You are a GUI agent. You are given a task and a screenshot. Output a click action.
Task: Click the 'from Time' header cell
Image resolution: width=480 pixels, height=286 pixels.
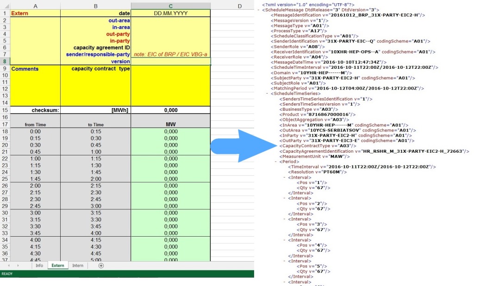(x=35, y=124)
